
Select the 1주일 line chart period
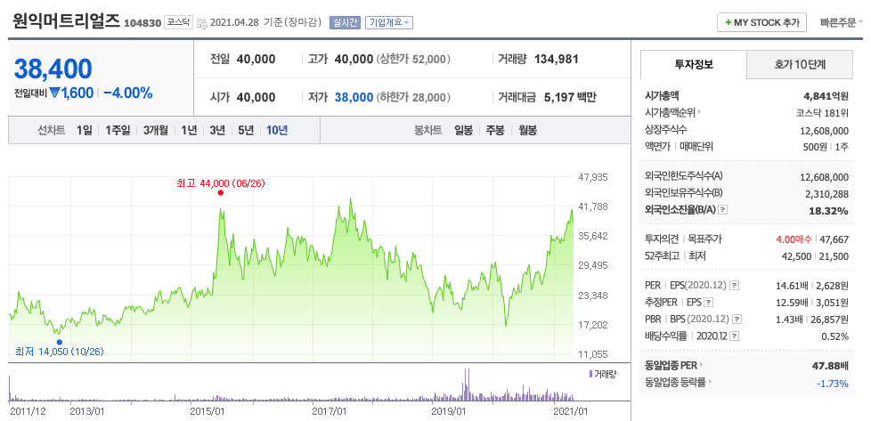point(118,131)
